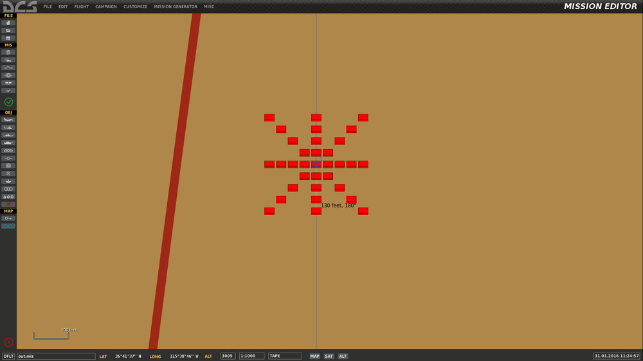Open the MISC menu
Screen dimensions: 643x361
point(209,6)
